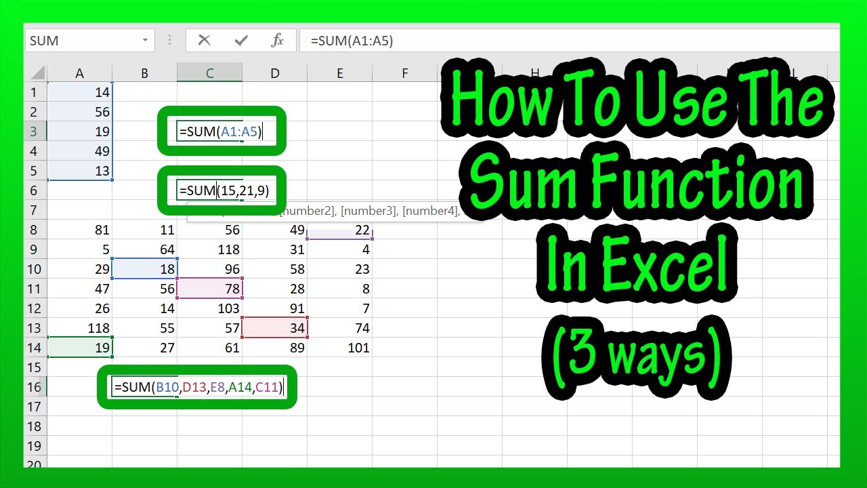Click cell D12 containing 91
867x488 pixels.
coord(274,308)
